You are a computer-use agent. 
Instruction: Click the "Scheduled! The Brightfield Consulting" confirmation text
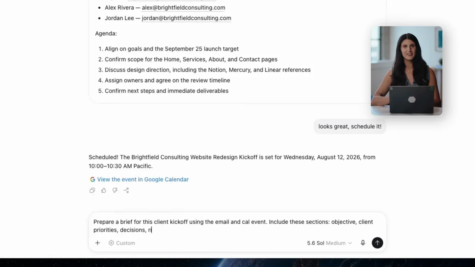232,162
